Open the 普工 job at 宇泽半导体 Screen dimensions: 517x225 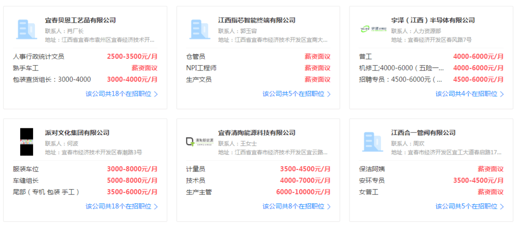365,57
